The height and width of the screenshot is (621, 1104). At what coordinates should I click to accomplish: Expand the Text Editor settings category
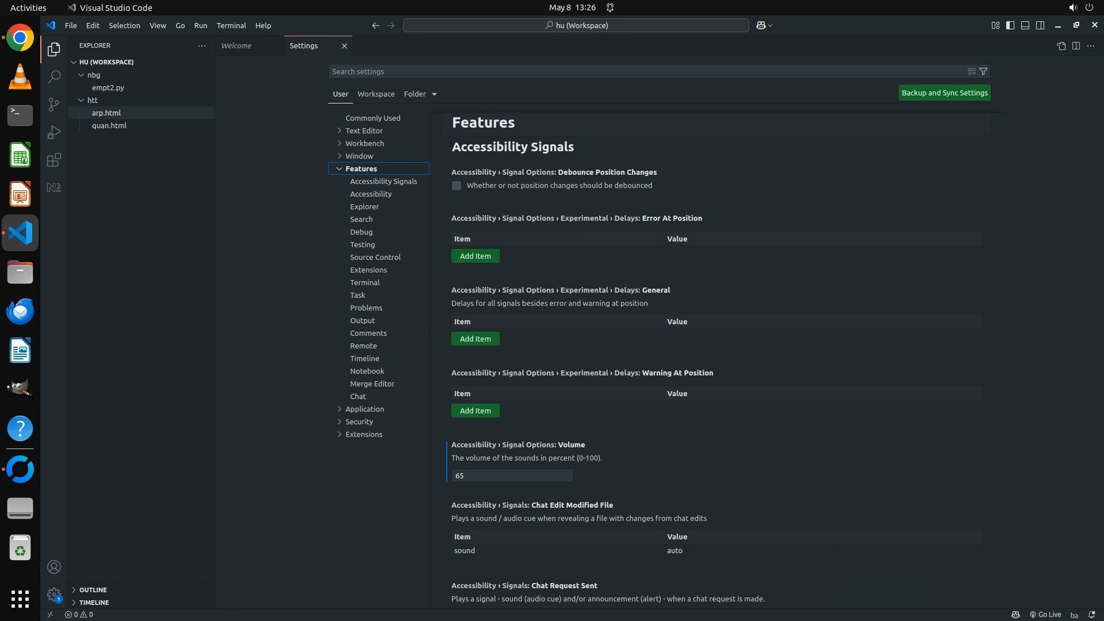363,131
